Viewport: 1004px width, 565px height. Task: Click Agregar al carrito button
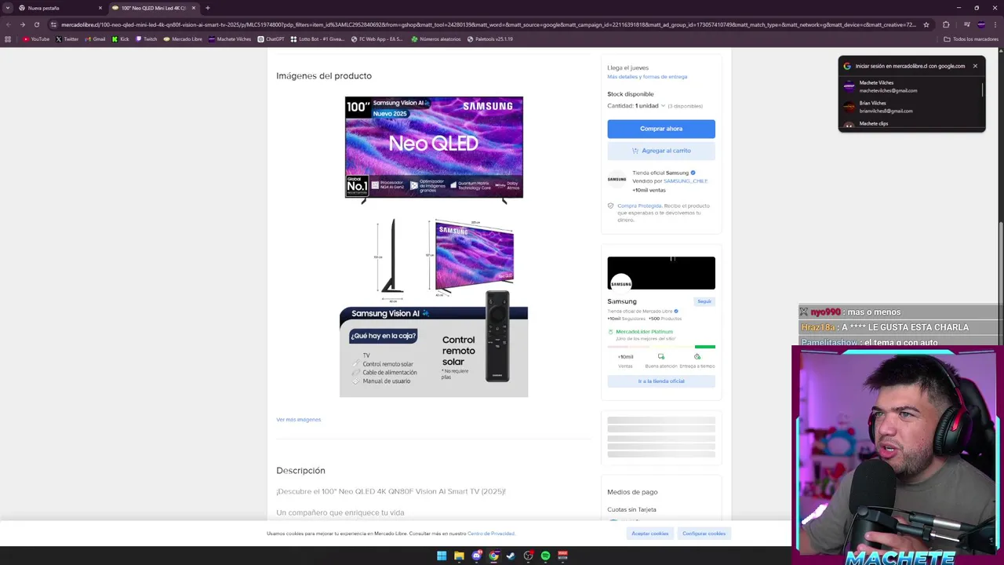661,151
